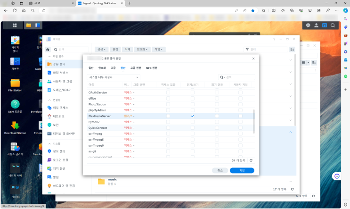Click the browser refresh button
The image size is (350, 209).
click(15, 10)
